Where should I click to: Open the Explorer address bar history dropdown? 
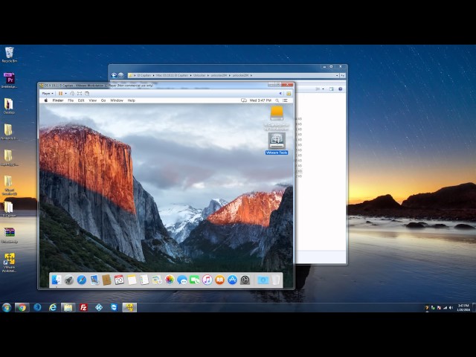point(337,75)
